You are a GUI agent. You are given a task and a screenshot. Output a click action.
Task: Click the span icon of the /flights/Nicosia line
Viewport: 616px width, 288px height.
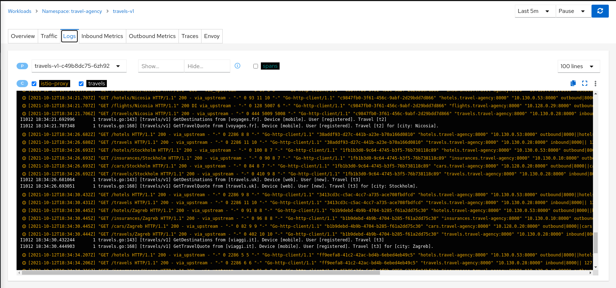click(24, 106)
